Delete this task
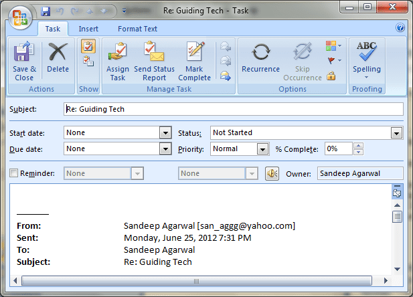Image resolution: width=413 pixels, height=297 pixels. [58, 57]
